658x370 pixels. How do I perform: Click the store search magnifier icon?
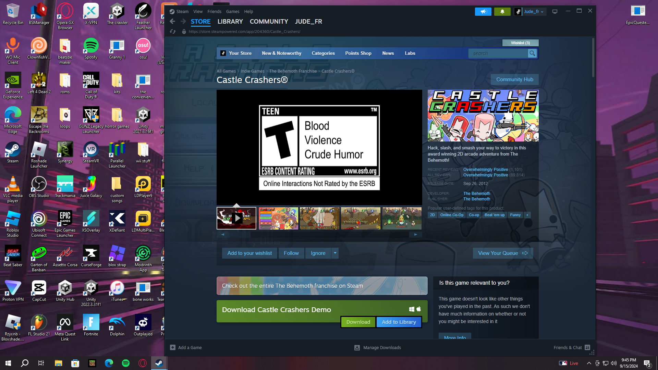click(532, 53)
